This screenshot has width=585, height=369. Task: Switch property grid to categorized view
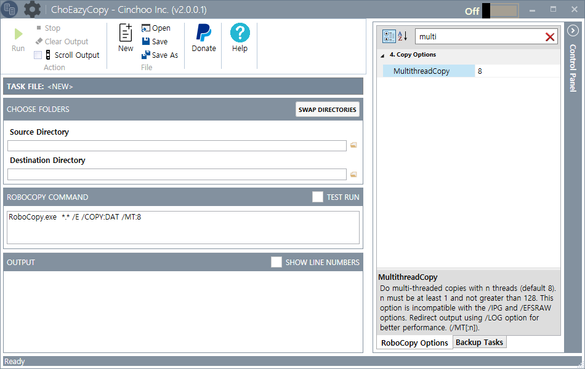389,36
